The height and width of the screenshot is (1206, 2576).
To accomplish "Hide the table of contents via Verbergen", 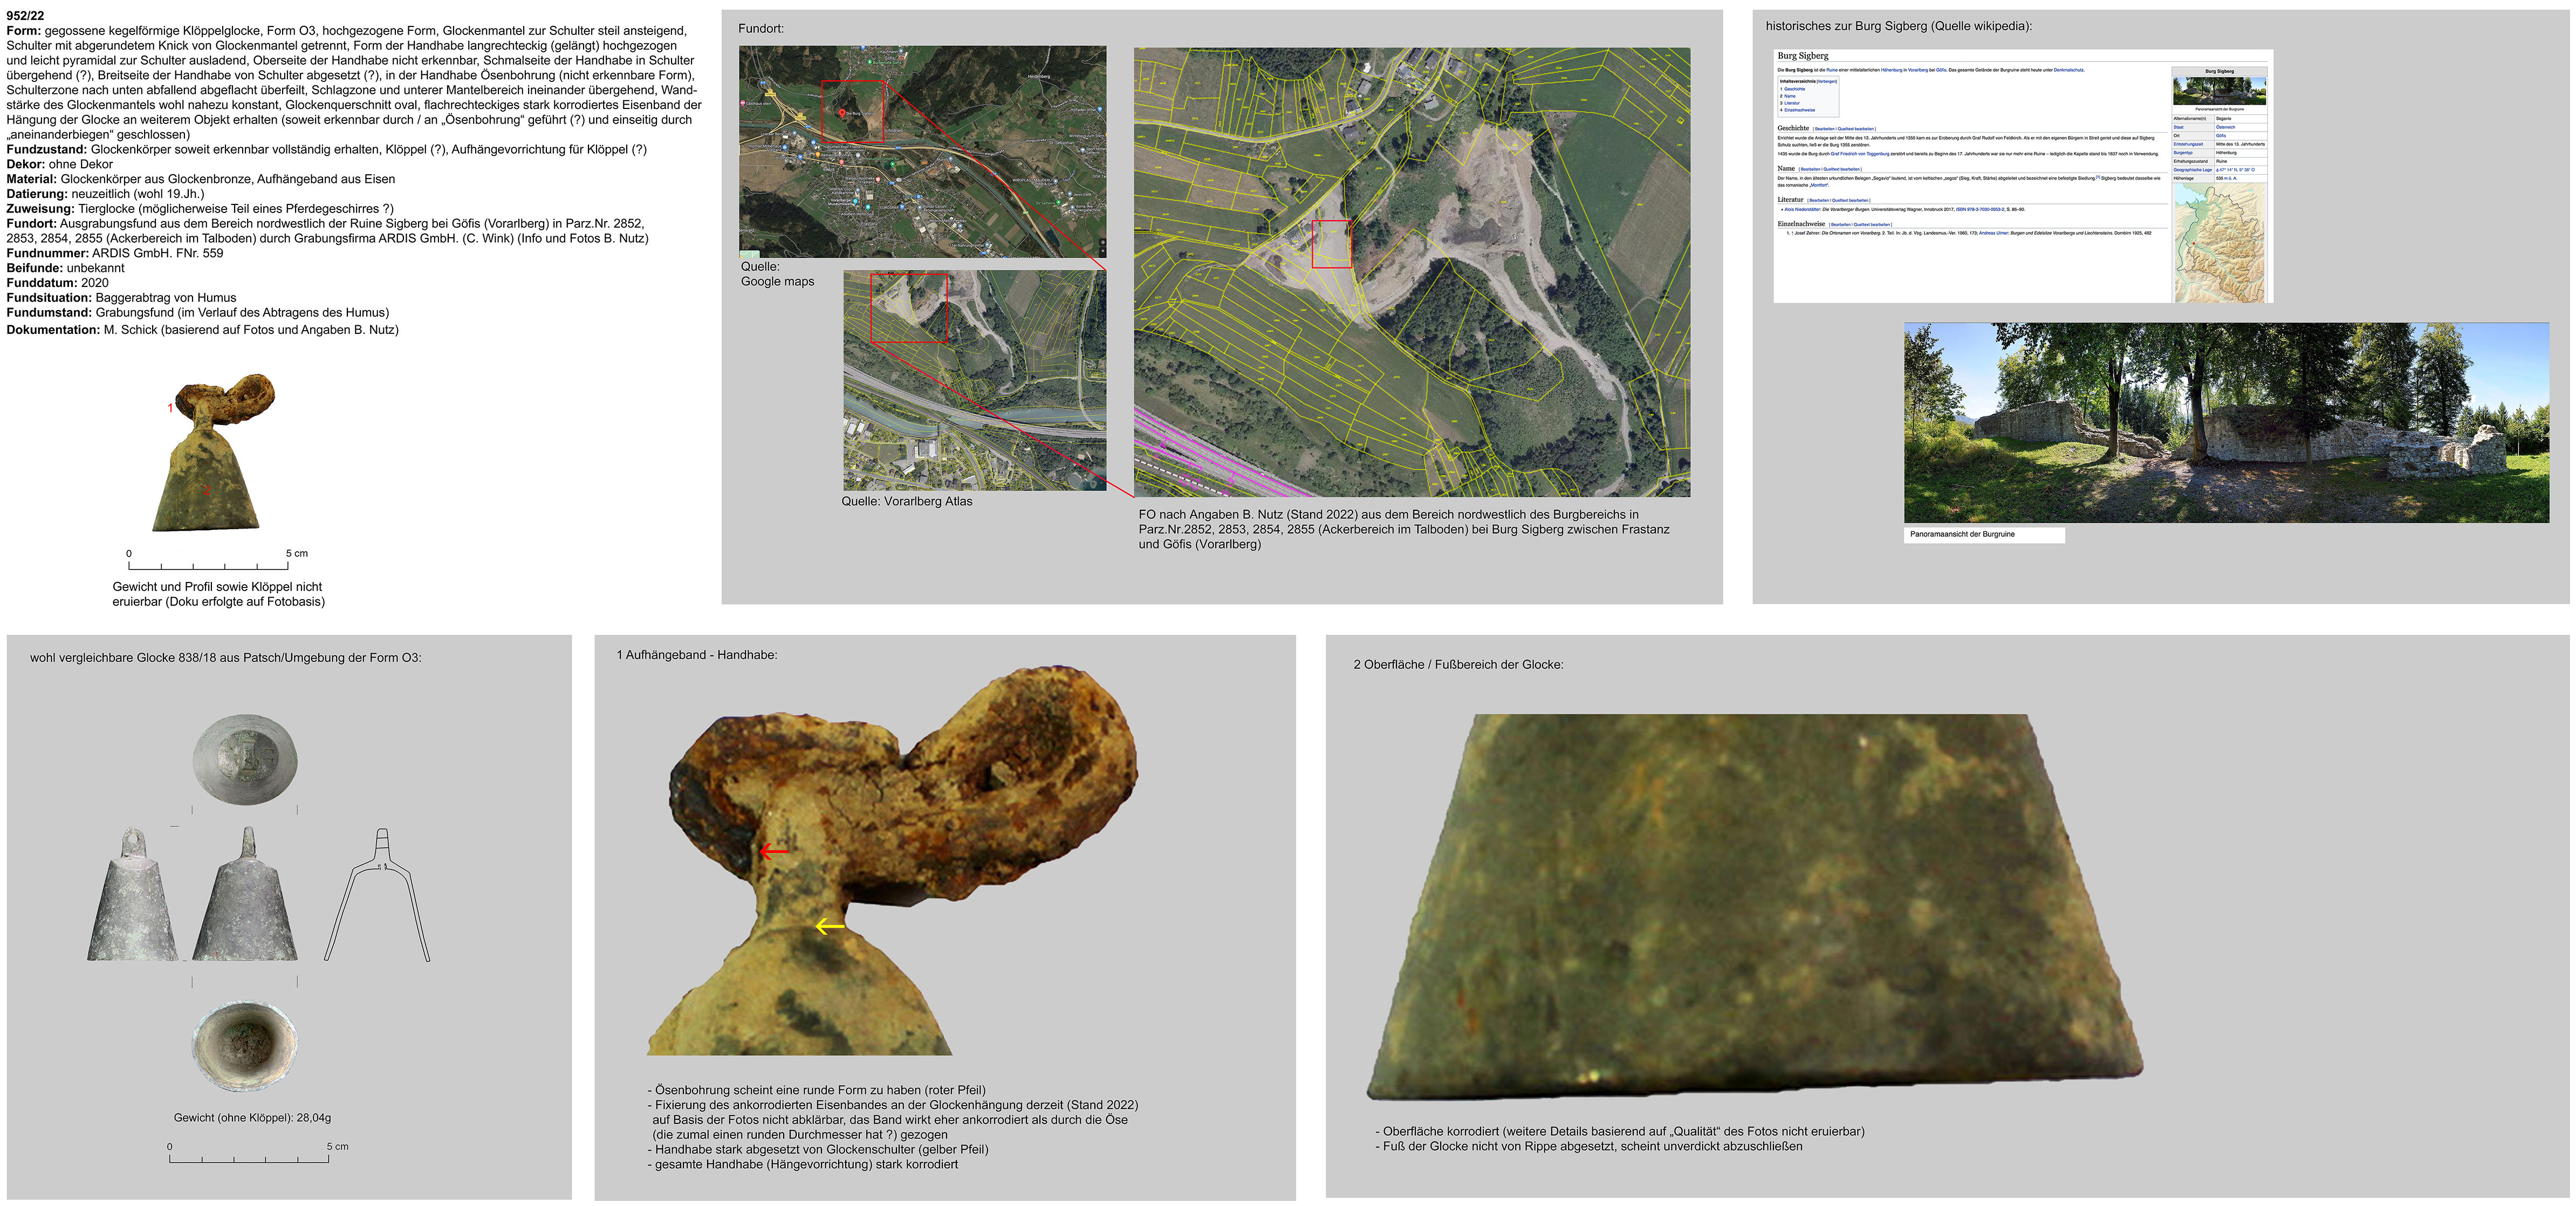I will tap(1827, 82).
